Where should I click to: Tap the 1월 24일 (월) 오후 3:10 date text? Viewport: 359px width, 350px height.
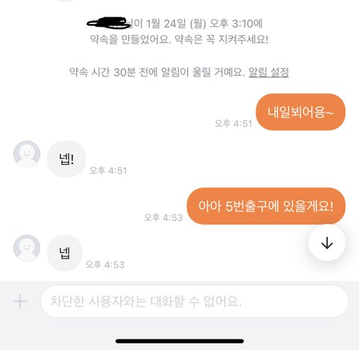click(x=200, y=24)
